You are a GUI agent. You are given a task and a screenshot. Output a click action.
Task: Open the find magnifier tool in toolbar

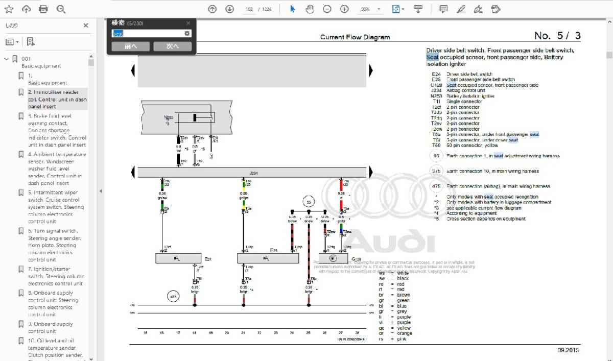tap(61, 9)
